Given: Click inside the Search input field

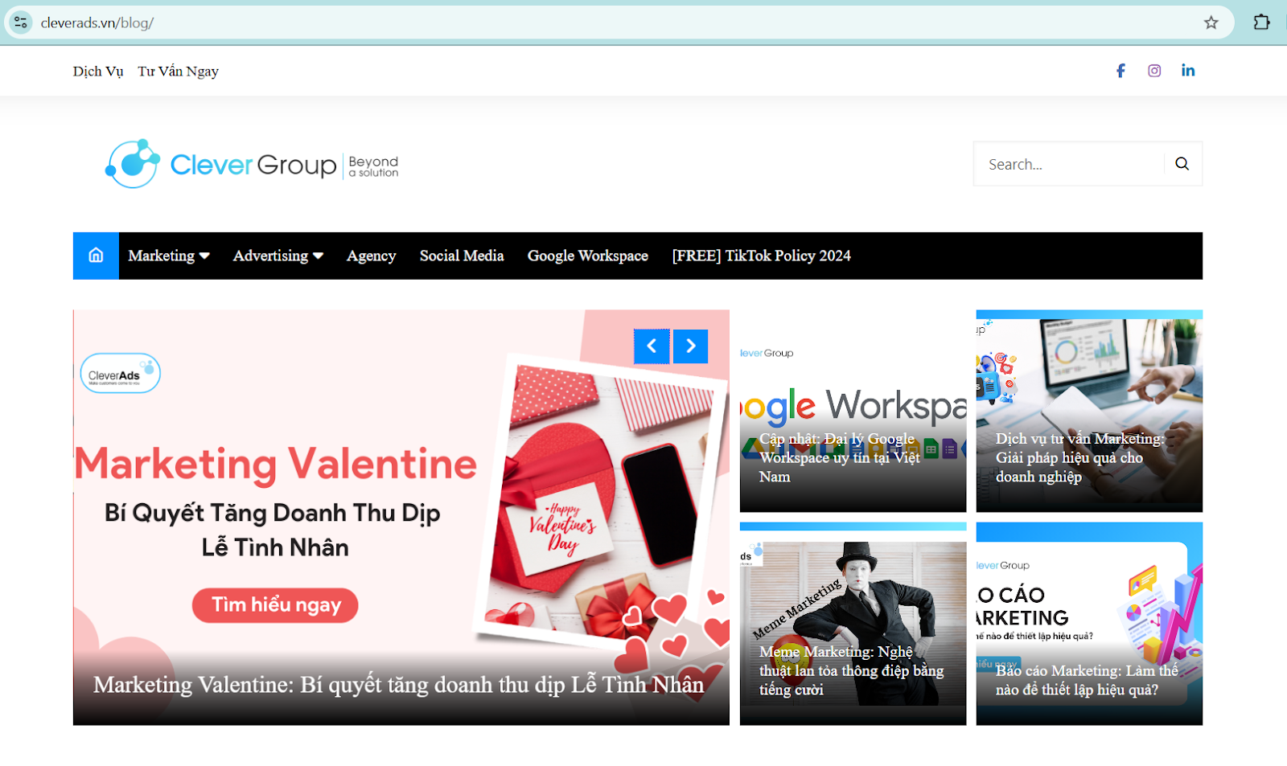Looking at the screenshot, I should coord(1070,164).
